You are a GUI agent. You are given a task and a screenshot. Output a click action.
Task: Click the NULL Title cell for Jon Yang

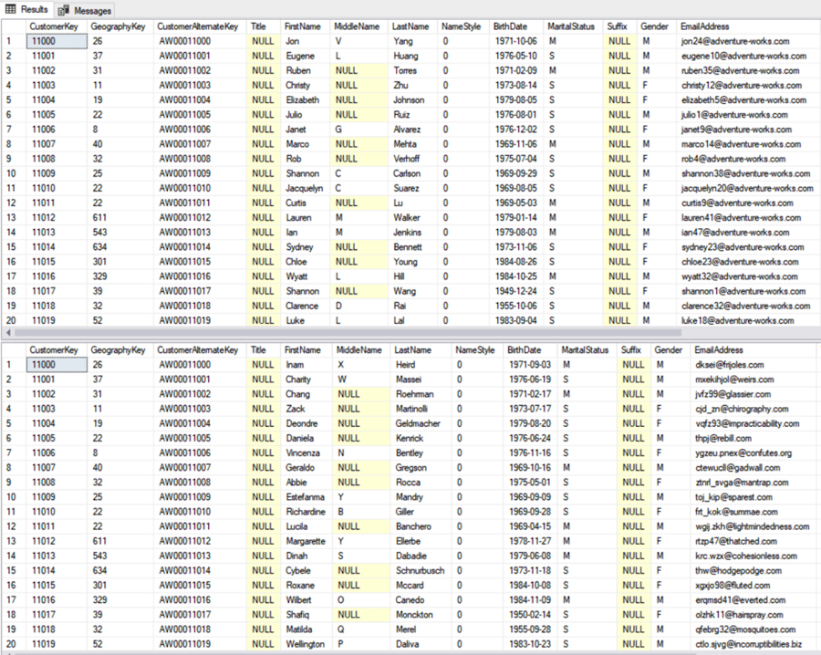(263, 41)
